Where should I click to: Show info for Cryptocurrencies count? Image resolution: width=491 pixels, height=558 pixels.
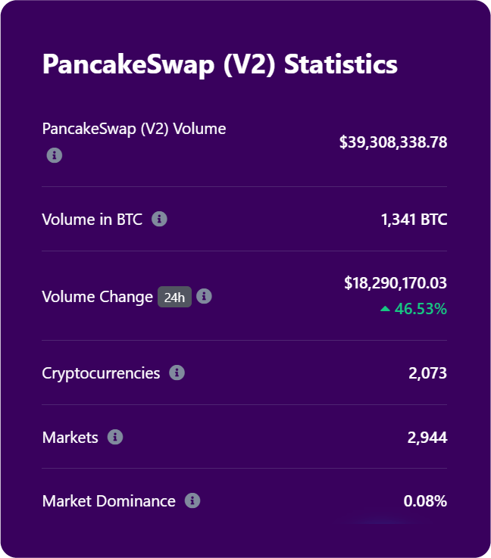(177, 373)
